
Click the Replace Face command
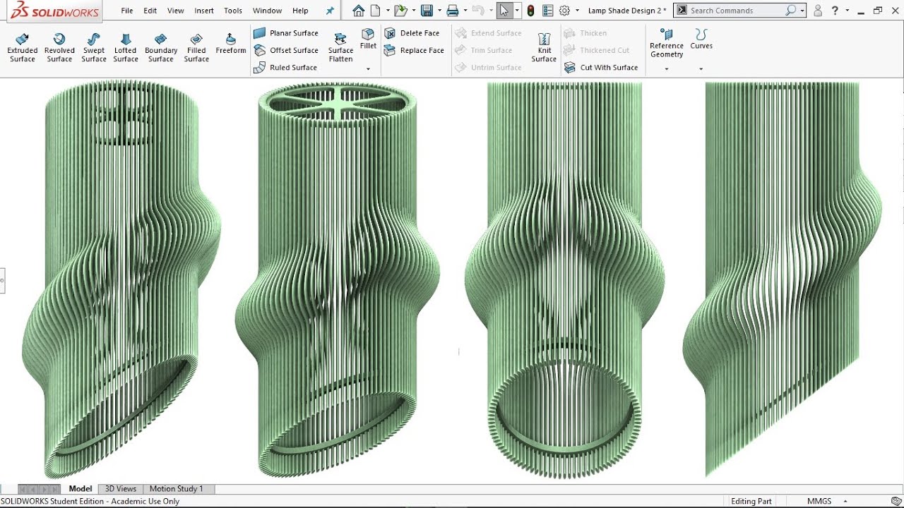[x=414, y=50]
